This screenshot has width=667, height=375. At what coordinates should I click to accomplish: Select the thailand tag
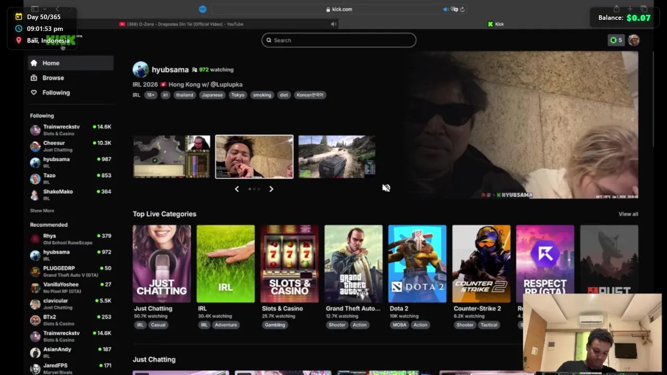pyautogui.click(x=184, y=95)
